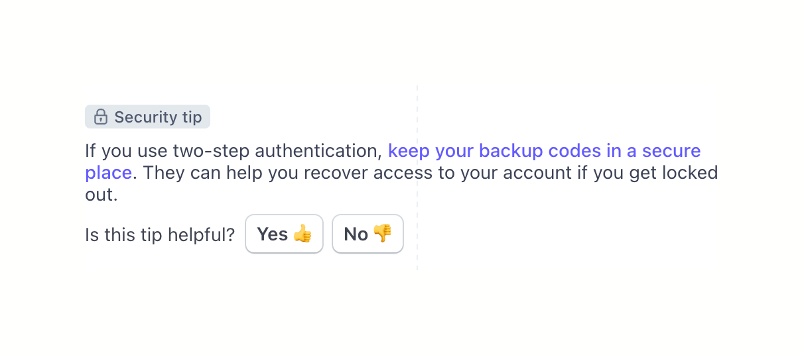Select the "Security tip" badge label
Screen dimensions: 802x355
158,117
